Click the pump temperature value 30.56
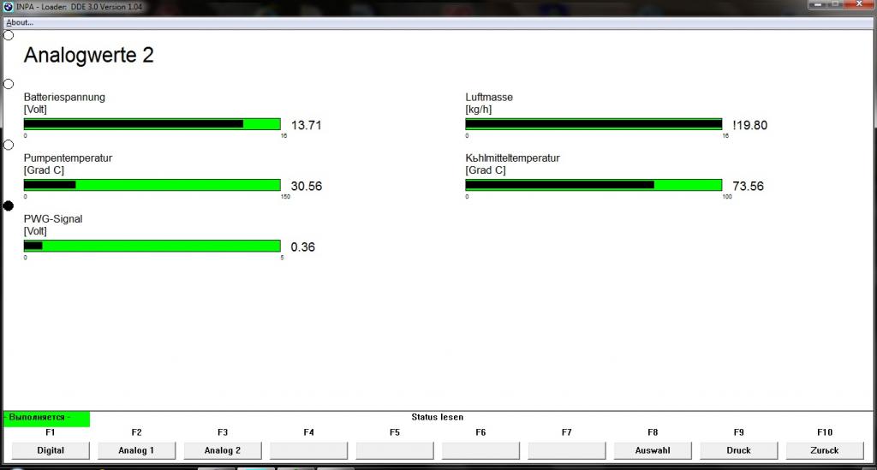Screen dimensions: 877x470 307,186
